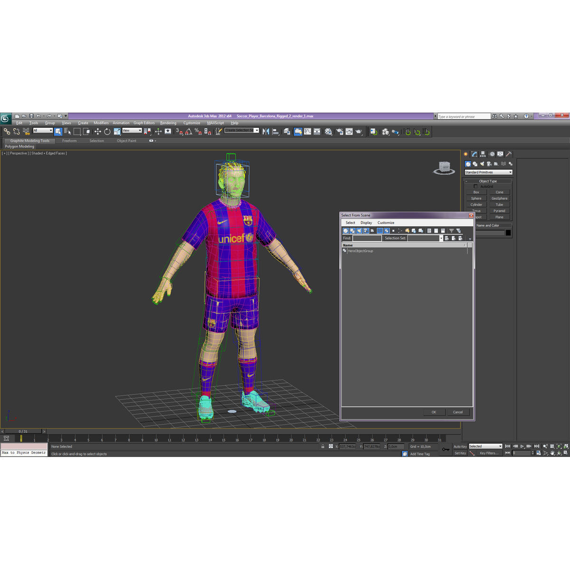Open the Display command panel tab
This screenshot has height=570, width=570.
click(x=500, y=154)
